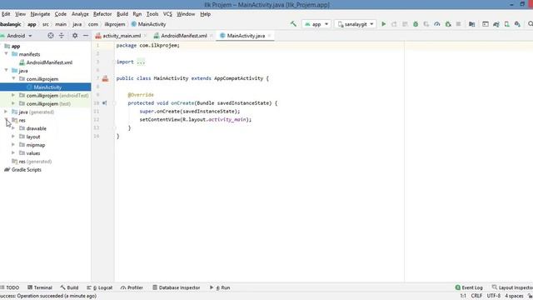The width and height of the screenshot is (533, 300).
Task: Click the Stop app square icon
Action: tap(458, 24)
